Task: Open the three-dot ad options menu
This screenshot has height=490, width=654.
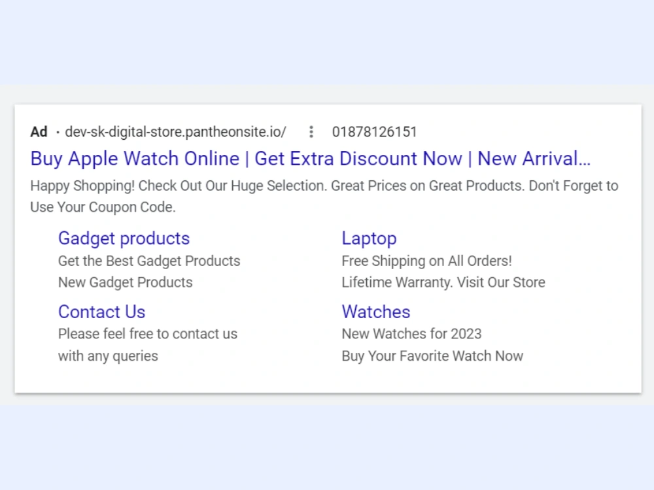Action: [x=311, y=132]
